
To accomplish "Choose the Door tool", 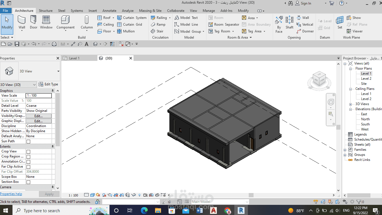I will pos(34,22).
